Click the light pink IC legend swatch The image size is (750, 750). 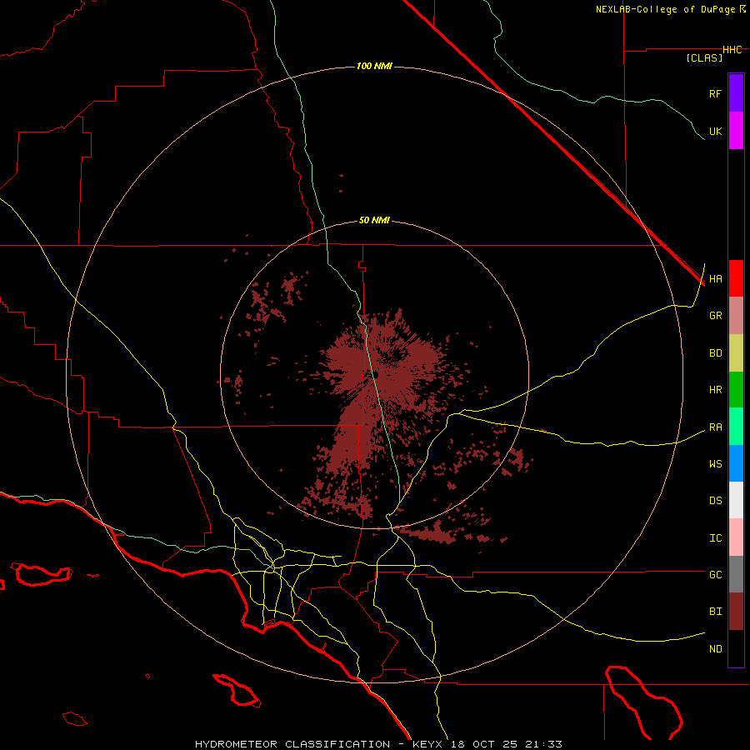point(736,537)
